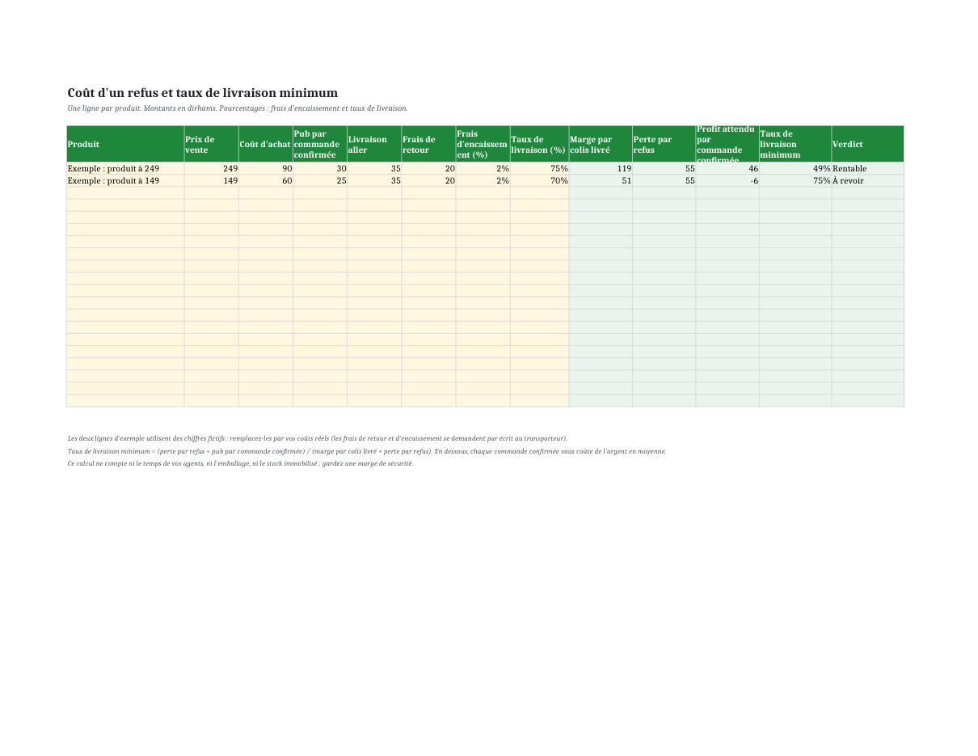Select the ad cost cell showing 30
The width and height of the screenshot is (978, 756).
tap(320, 169)
